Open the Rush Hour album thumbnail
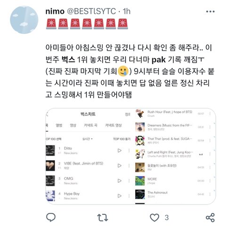 tap(140, 114)
